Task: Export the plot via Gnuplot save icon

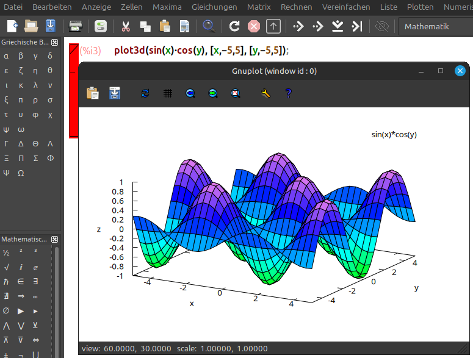Action: click(115, 93)
